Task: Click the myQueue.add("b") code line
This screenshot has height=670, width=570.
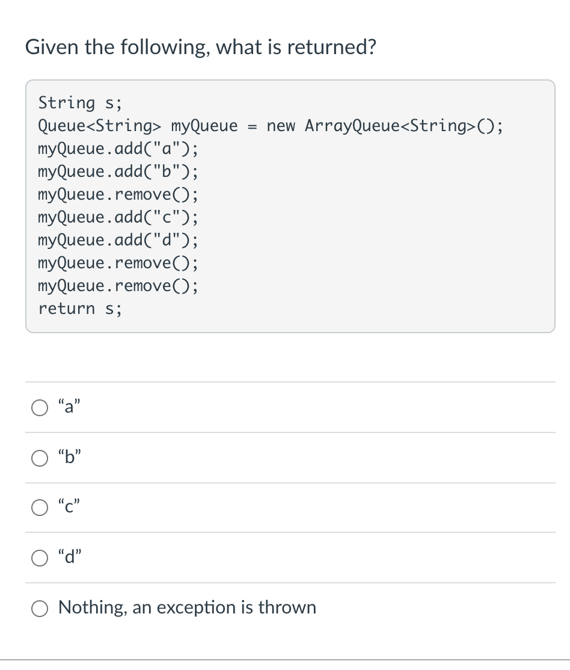Action: click(x=118, y=171)
